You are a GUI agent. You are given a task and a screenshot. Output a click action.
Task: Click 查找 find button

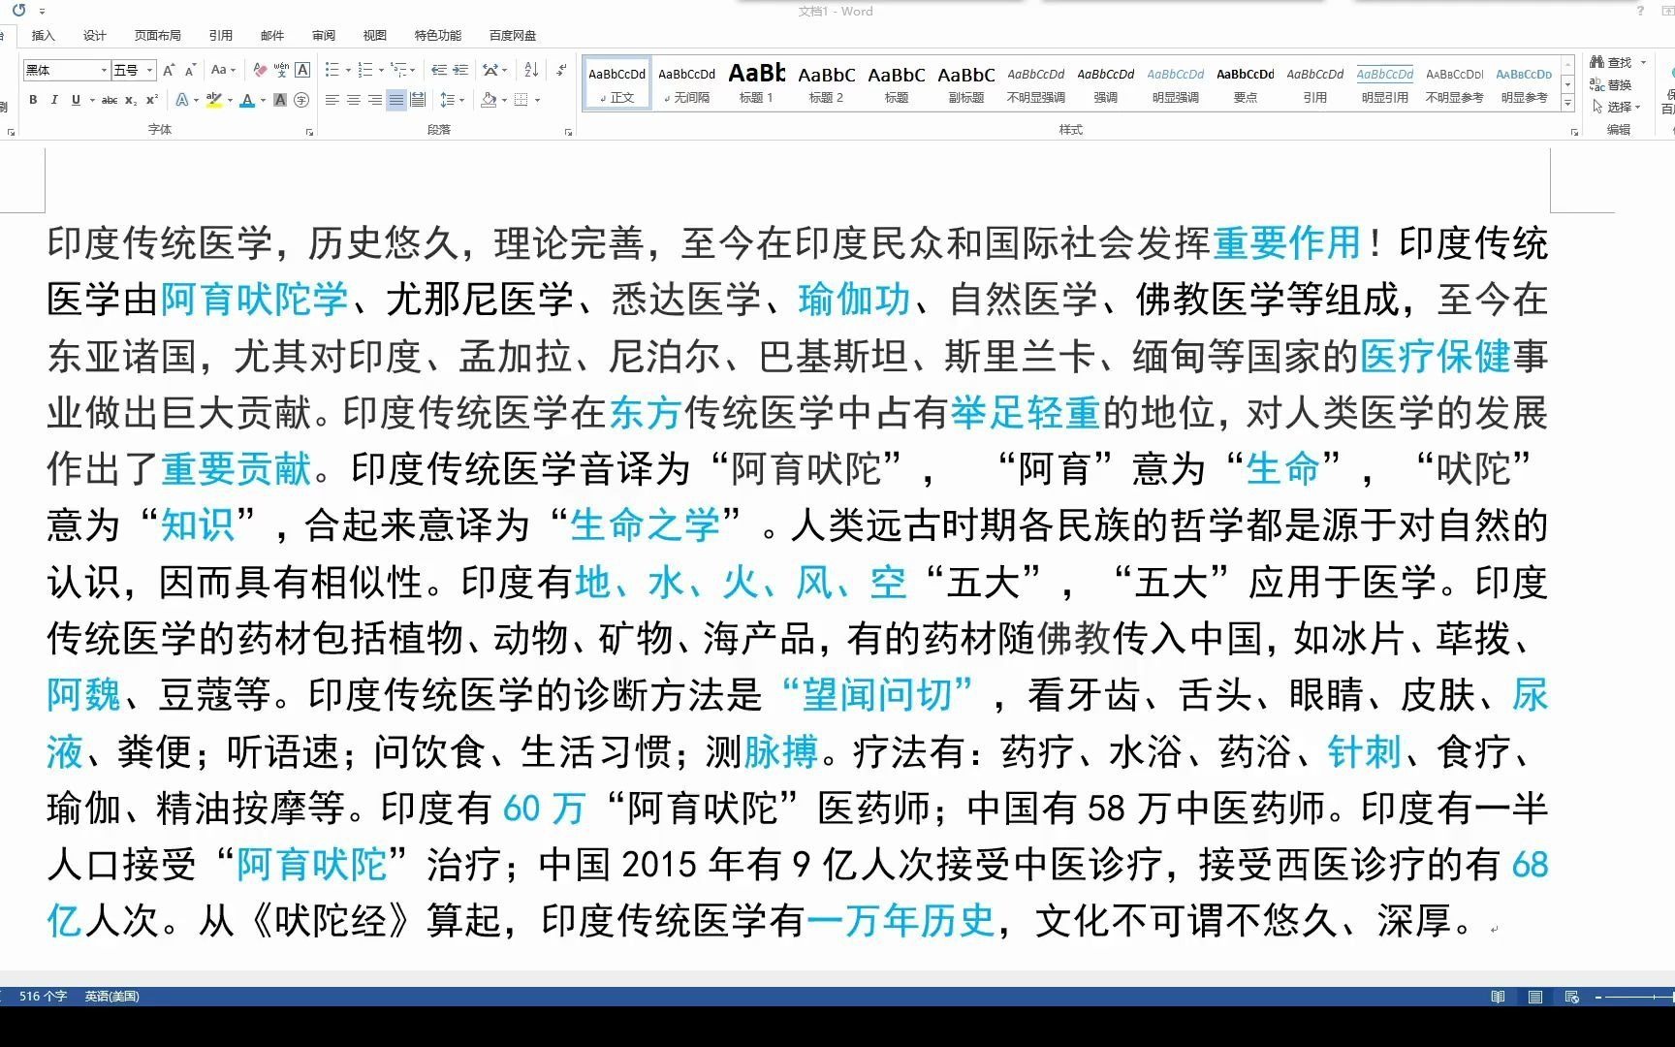[x=1613, y=62]
